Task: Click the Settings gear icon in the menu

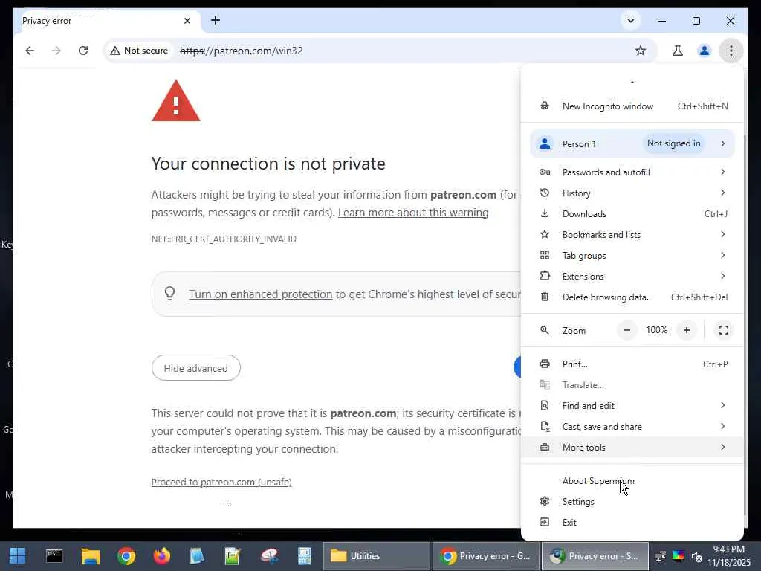Action: click(545, 501)
